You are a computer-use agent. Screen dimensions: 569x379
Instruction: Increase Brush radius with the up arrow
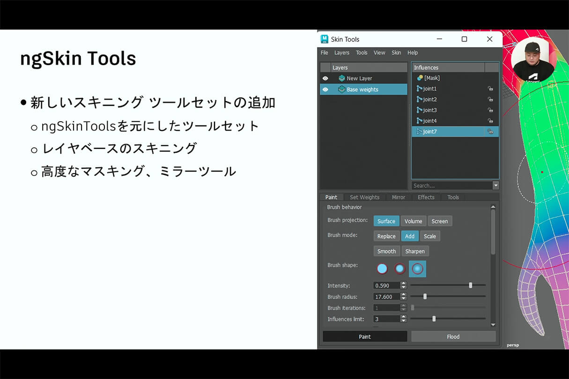pos(404,295)
